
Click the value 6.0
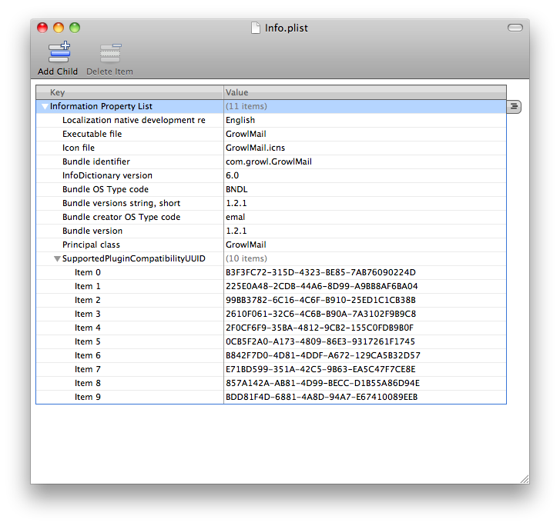coord(232,175)
